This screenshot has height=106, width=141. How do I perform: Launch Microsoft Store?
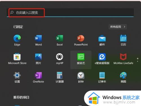17,59
